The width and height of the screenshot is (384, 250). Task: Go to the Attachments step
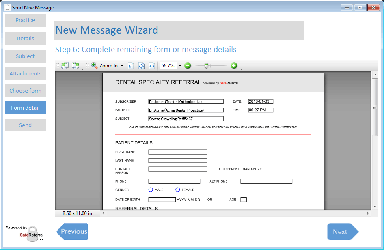click(25, 73)
